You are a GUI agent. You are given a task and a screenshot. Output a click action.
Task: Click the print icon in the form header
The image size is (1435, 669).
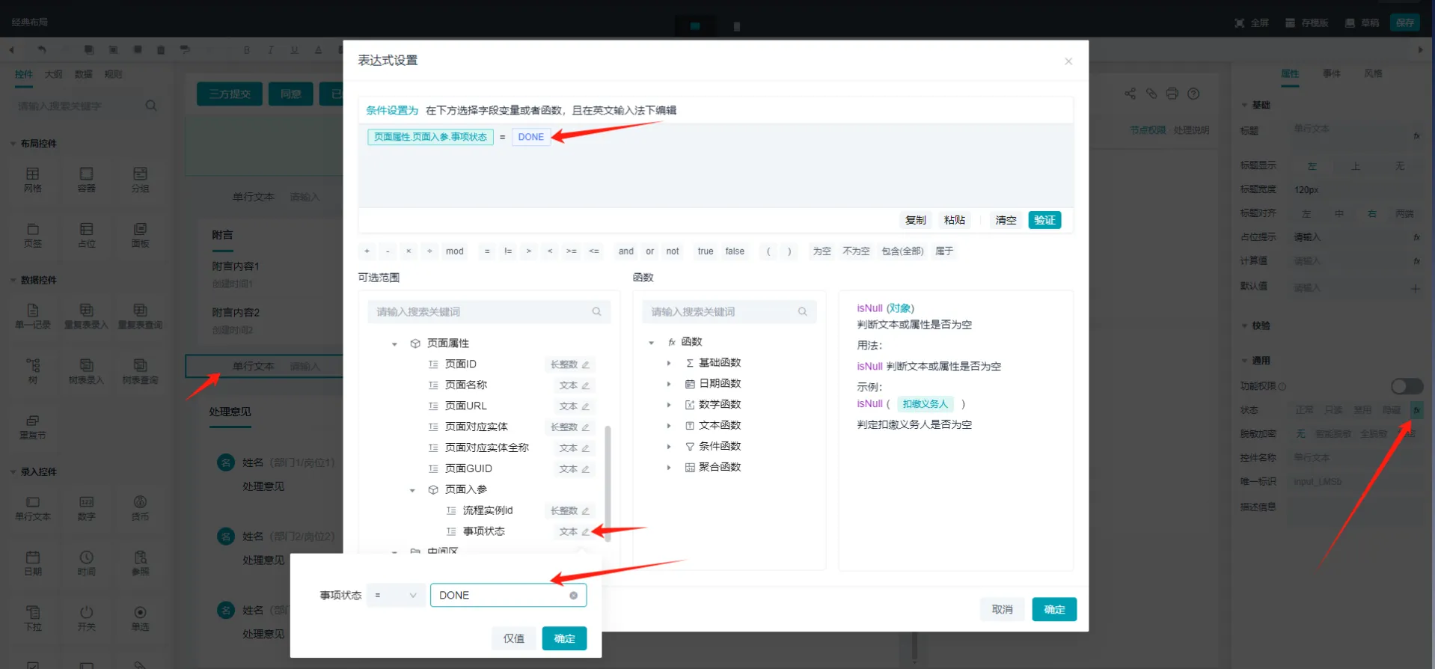click(x=1172, y=94)
